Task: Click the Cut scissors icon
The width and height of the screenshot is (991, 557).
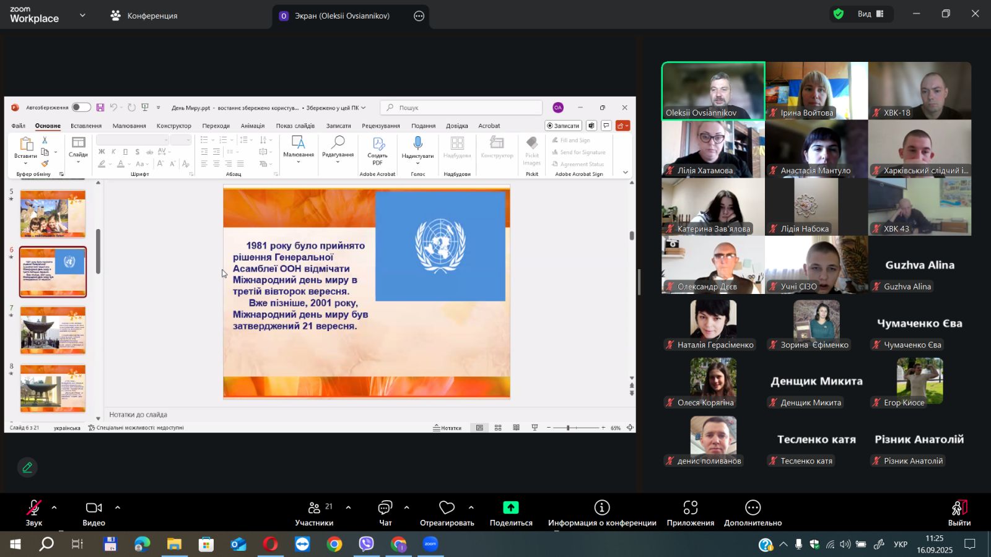Action: (x=45, y=140)
